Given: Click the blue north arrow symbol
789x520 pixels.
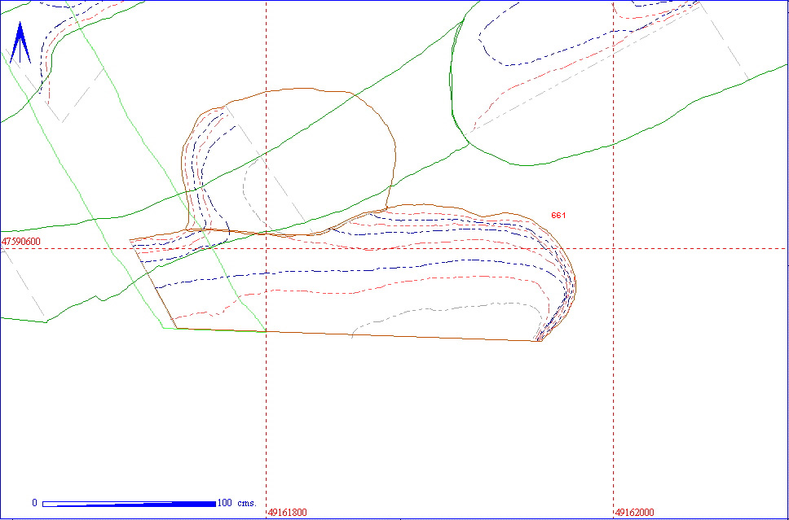Looking at the screenshot, I should (20, 42).
